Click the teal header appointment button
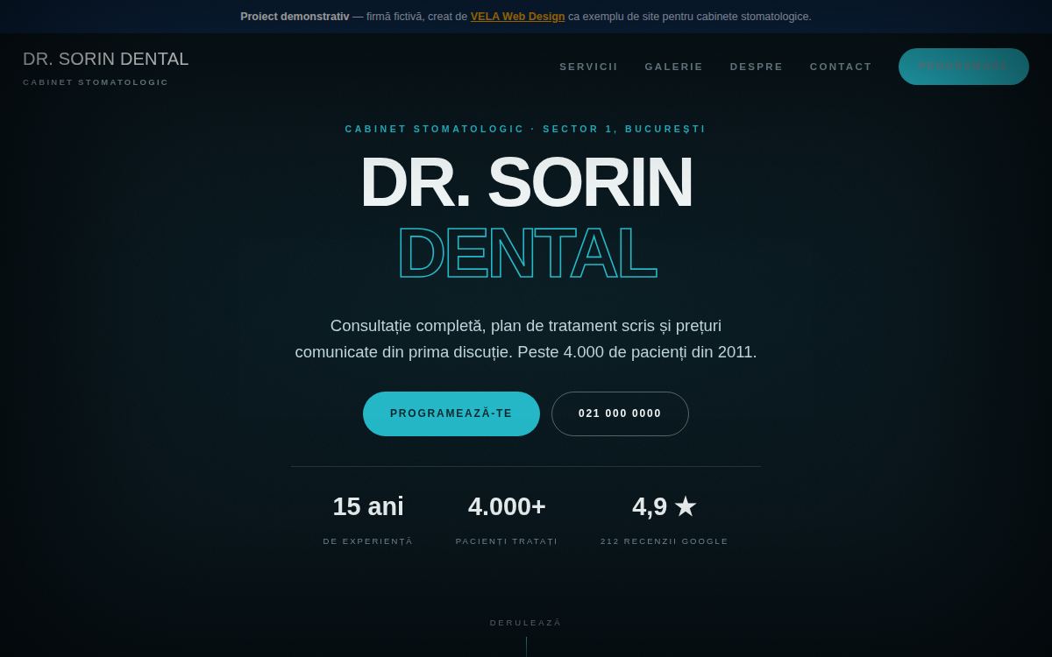 pyautogui.click(x=963, y=67)
